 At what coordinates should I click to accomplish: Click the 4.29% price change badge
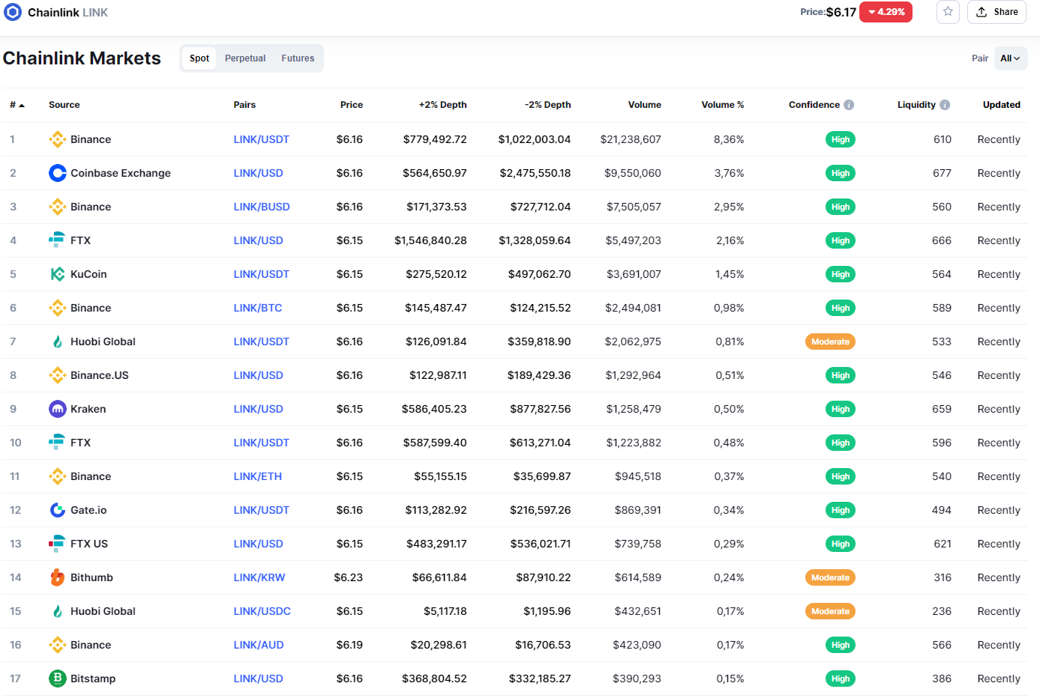pos(886,12)
